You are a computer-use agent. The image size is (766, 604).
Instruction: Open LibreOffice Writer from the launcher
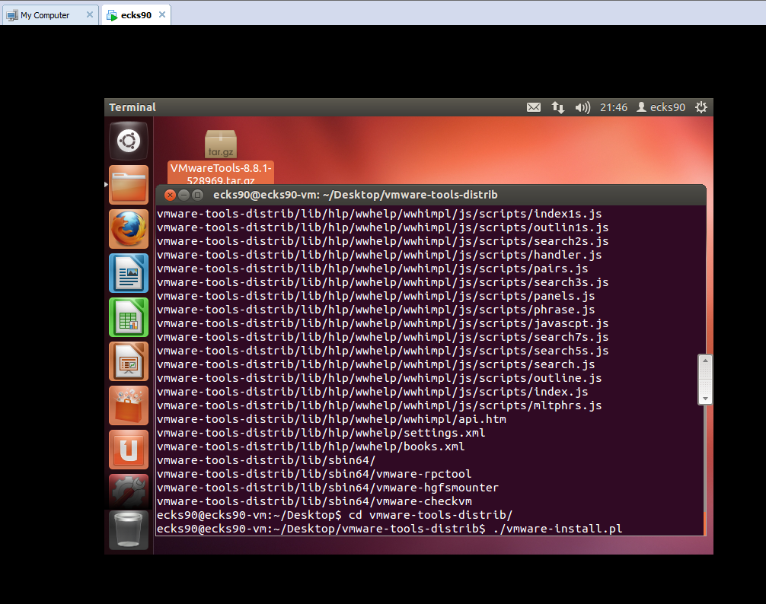click(x=129, y=273)
